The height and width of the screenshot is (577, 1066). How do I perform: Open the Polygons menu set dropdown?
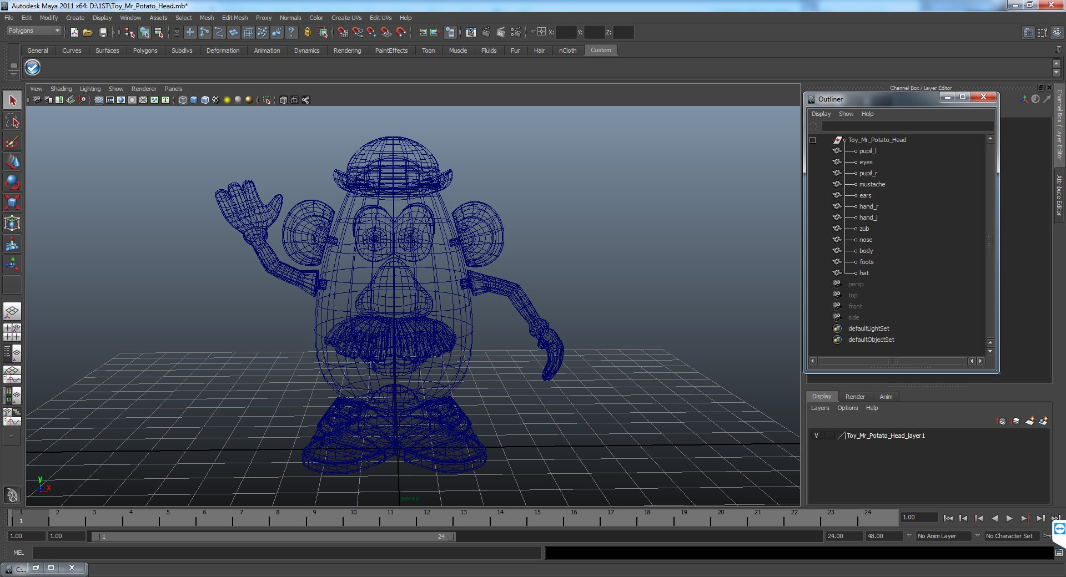34,31
